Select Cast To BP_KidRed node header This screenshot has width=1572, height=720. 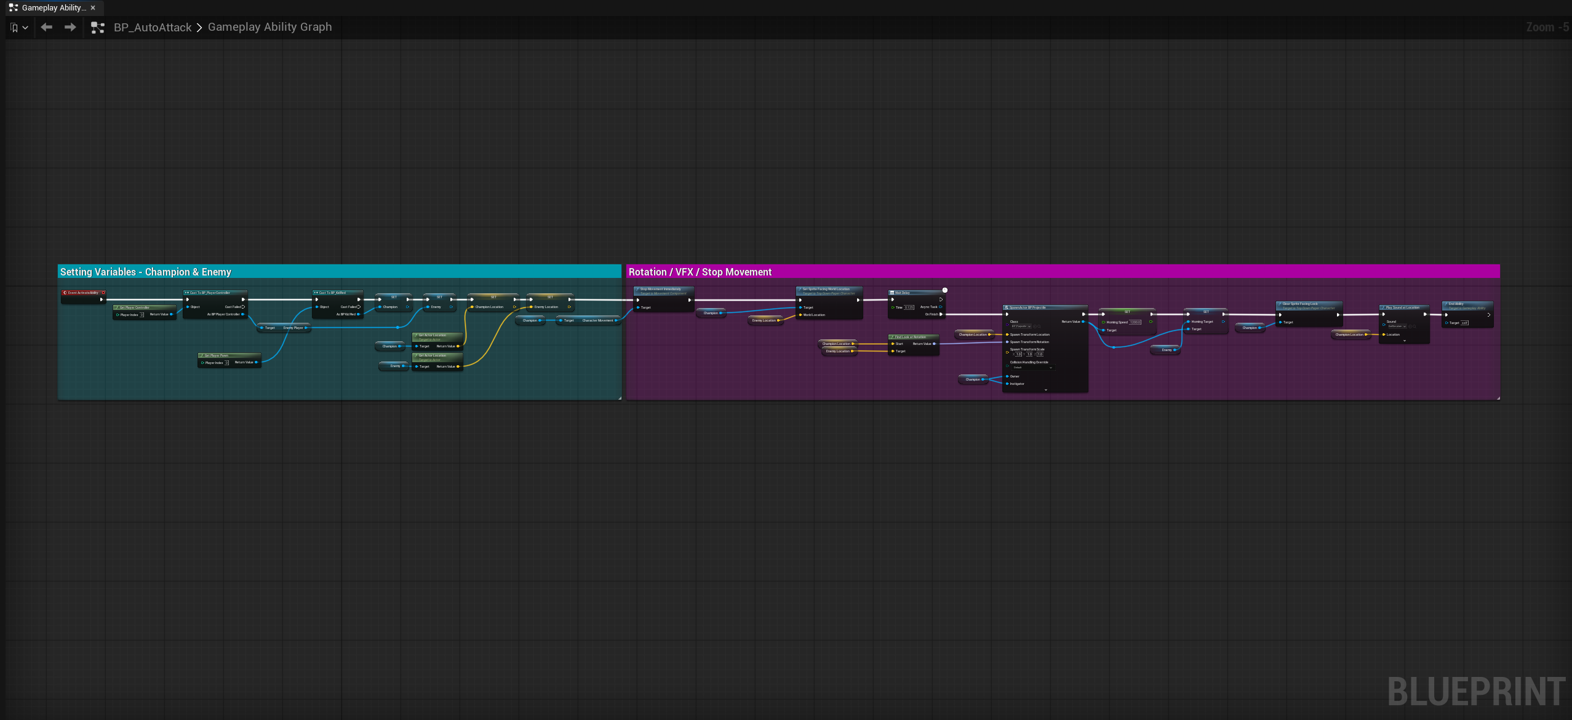[337, 293]
